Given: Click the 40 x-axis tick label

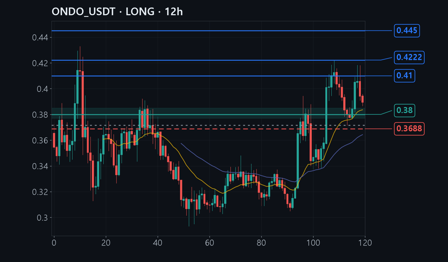Looking at the screenshot, I should click(x=158, y=243).
